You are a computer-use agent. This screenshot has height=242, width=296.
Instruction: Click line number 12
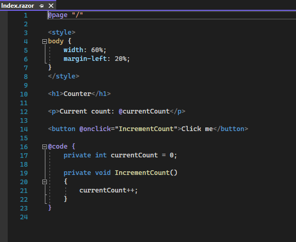pyautogui.click(x=24, y=111)
